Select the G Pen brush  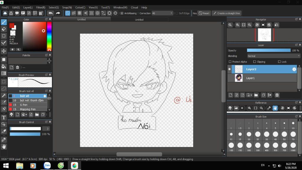pos(27,105)
